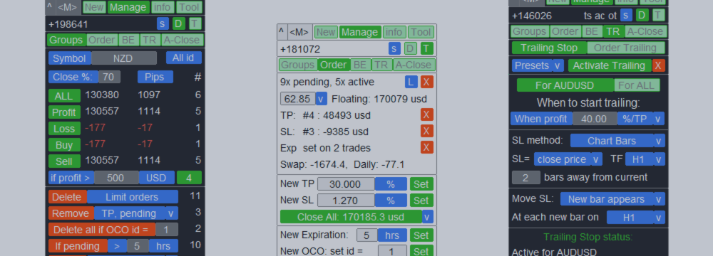
Task: Open the Tool tab in the +198641 panel
Action: (189, 7)
